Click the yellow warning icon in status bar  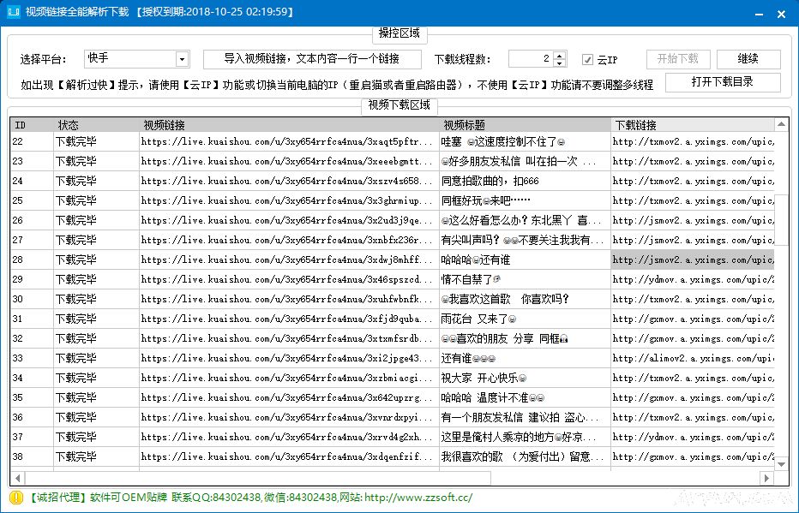16,498
